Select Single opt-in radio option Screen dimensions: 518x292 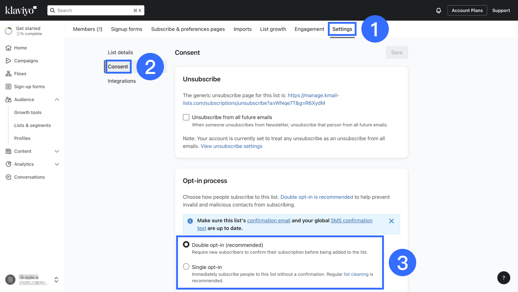(186, 267)
